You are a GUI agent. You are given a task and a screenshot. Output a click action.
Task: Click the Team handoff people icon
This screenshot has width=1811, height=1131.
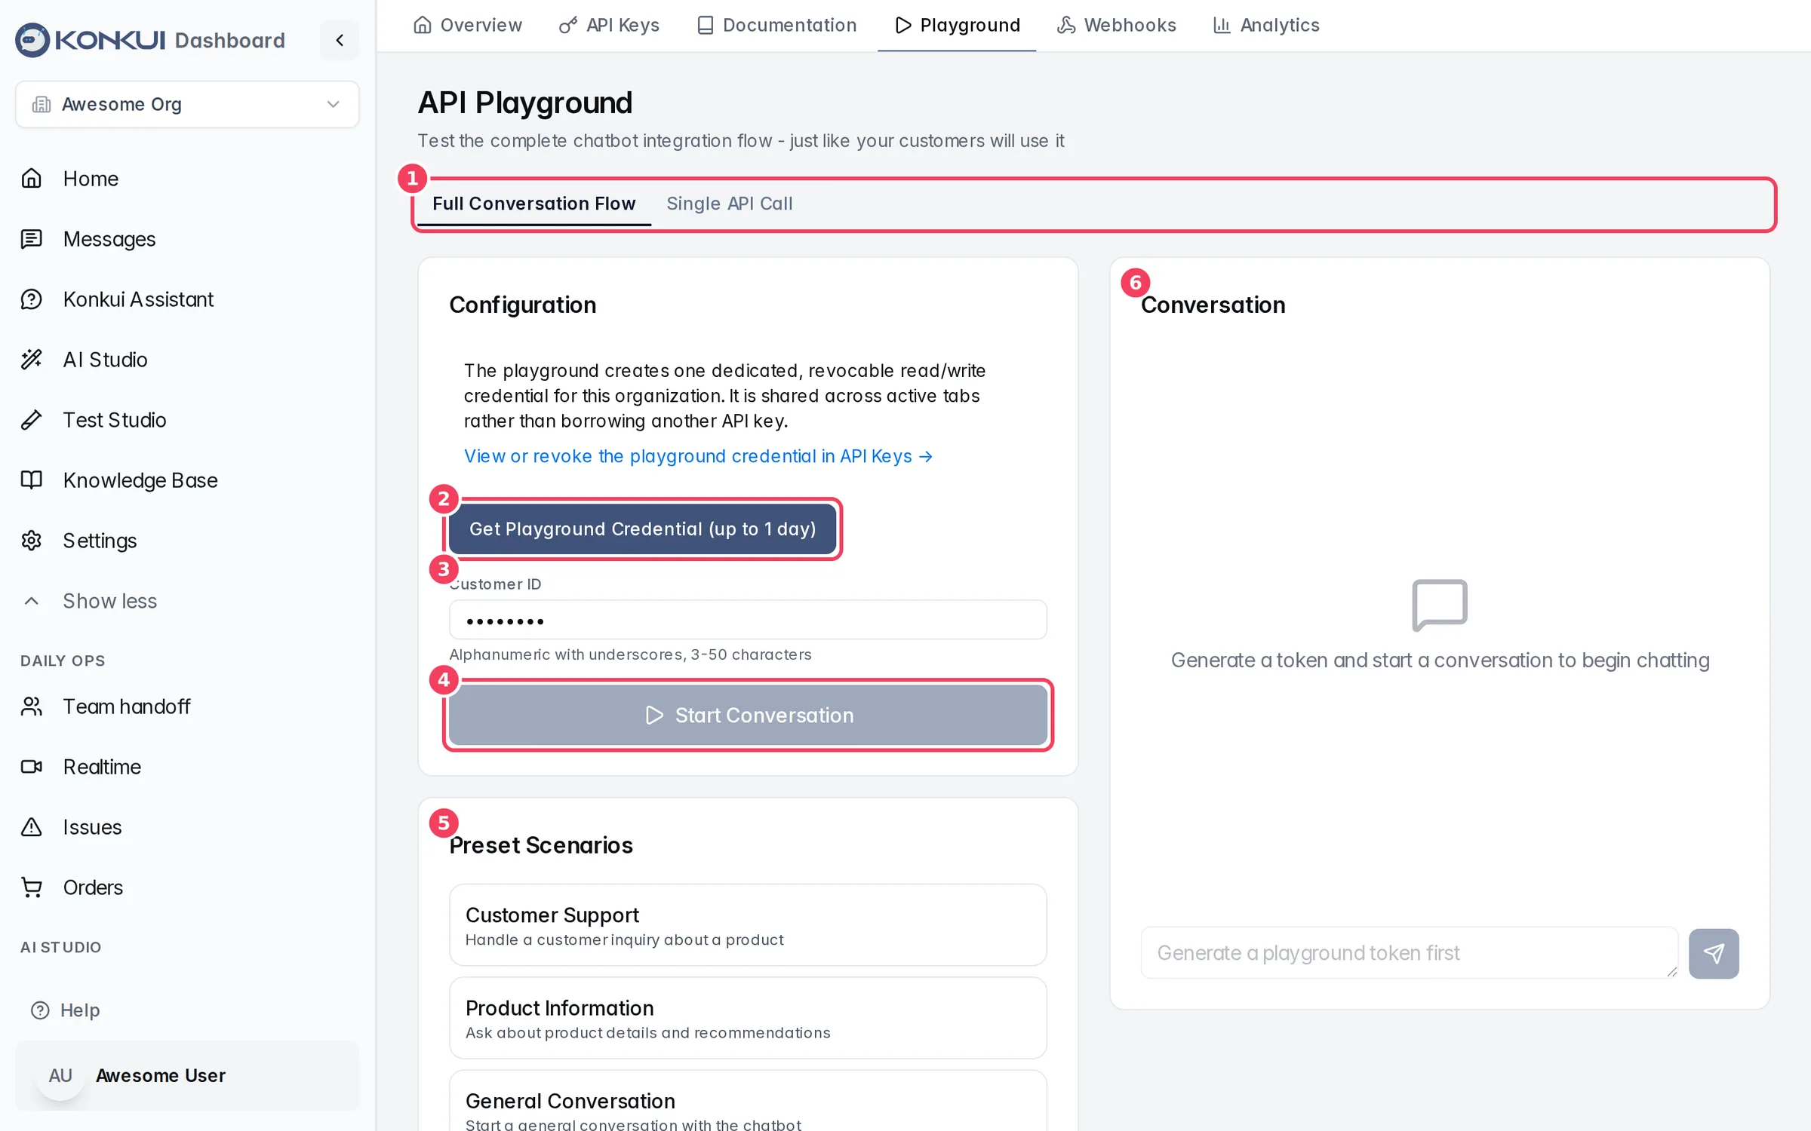(x=32, y=706)
